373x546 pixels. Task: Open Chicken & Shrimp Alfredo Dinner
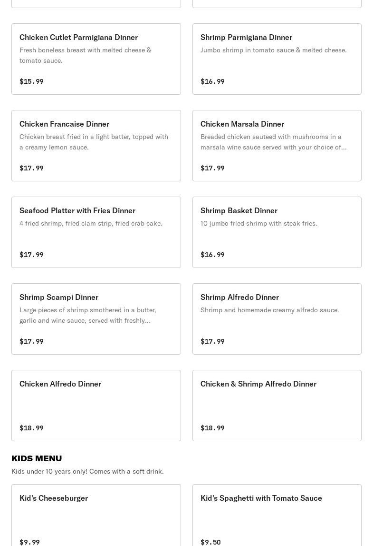click(x=258, y=384)
